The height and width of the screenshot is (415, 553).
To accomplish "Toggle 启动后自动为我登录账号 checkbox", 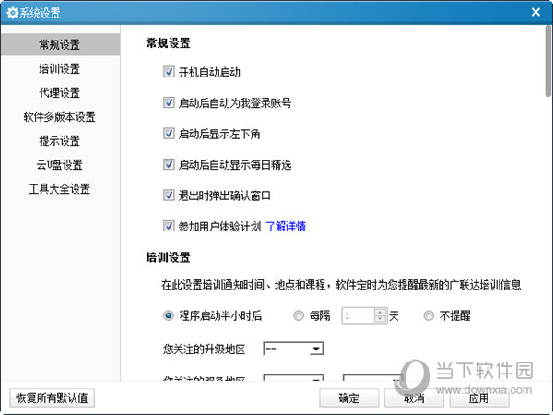I will (169, 102).
